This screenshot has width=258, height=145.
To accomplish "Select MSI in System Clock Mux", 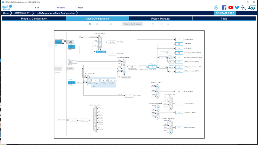I will [124, 62].
